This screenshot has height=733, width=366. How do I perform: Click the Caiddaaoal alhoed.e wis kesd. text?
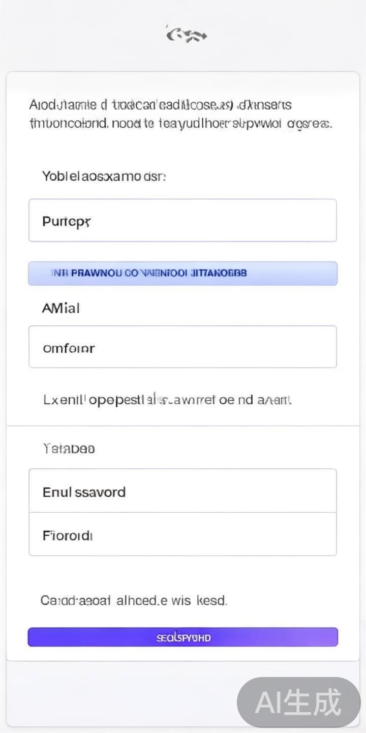tap(134, 600)
